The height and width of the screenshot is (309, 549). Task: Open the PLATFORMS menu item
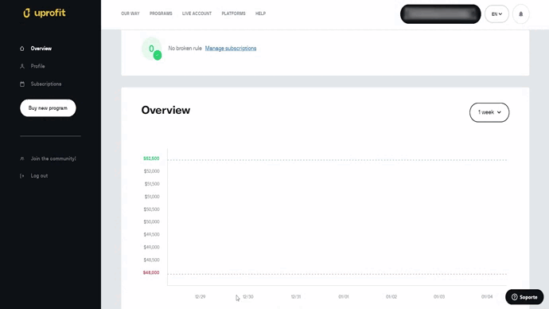234,14
